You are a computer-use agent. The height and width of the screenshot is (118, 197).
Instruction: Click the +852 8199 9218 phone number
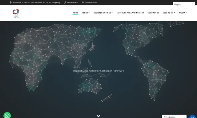coord(73,2)
